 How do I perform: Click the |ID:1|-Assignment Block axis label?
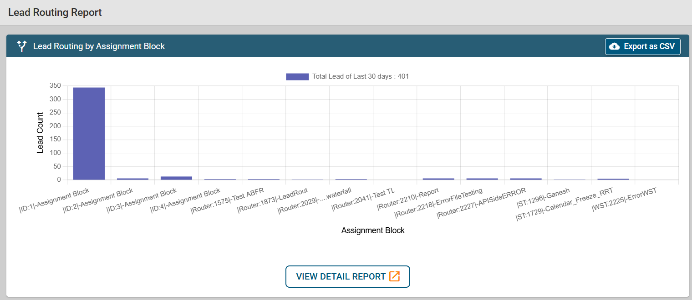pos(54,200)
